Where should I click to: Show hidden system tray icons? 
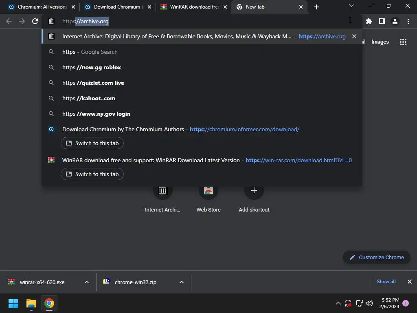(x=338, y=303)
